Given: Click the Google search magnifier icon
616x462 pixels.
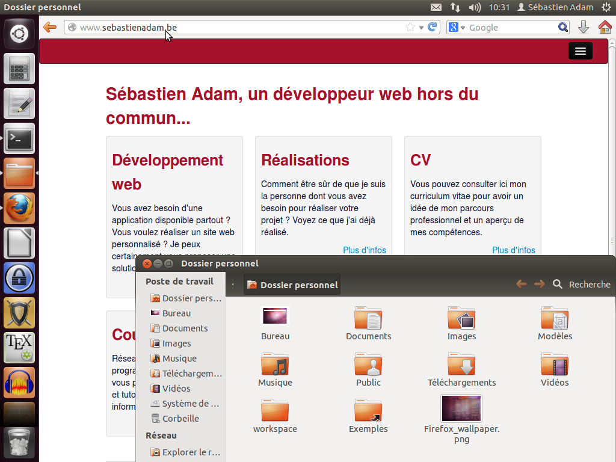Looking at the screenshot, I should 562,27.
